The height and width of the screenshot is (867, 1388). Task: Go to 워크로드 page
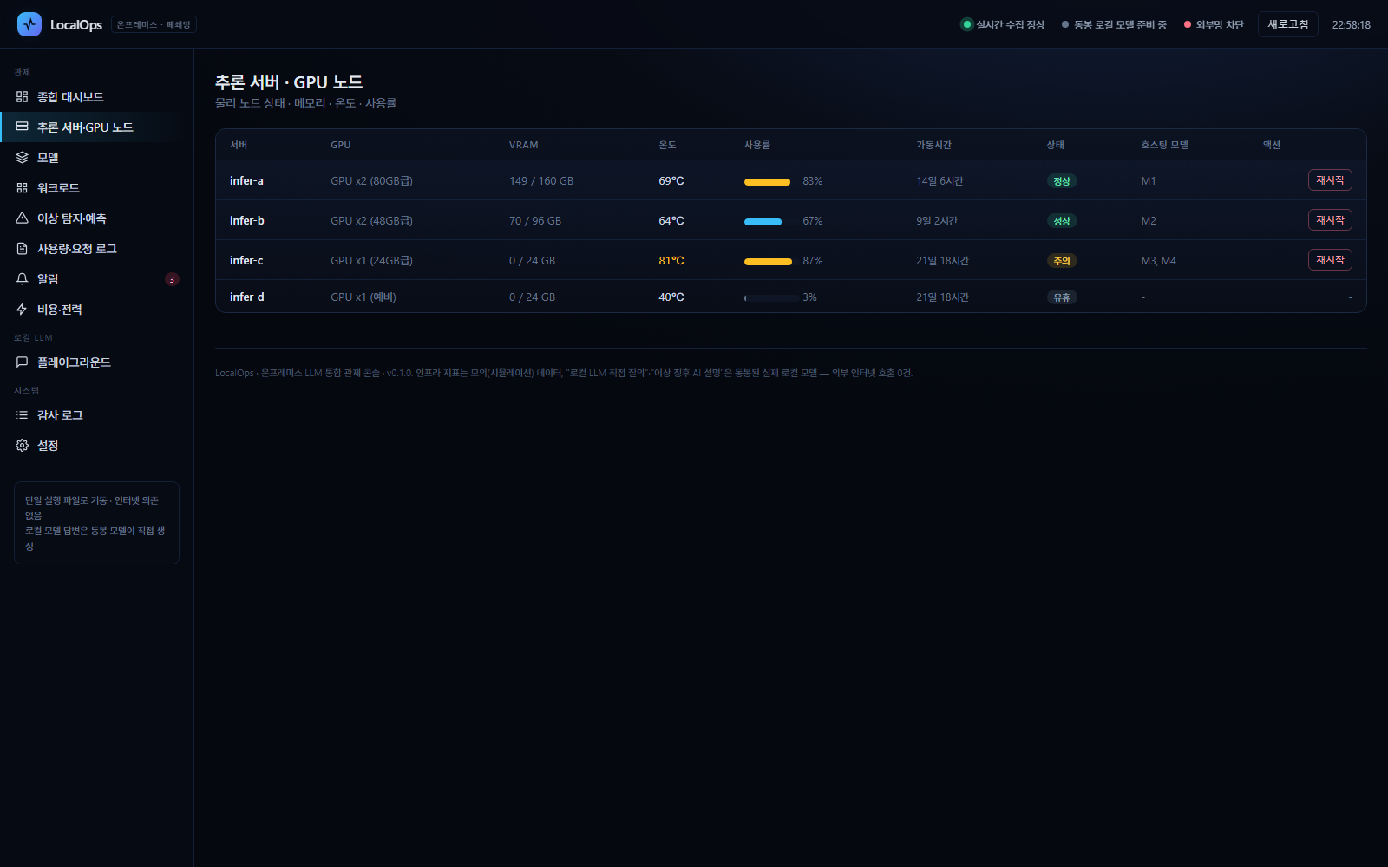(x=96, y=188)
